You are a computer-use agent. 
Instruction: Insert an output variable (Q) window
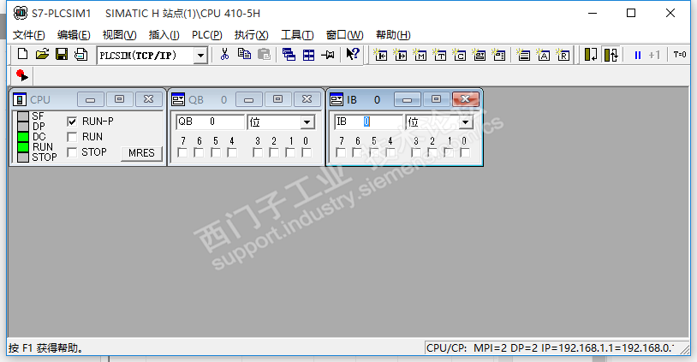(400, 55)
